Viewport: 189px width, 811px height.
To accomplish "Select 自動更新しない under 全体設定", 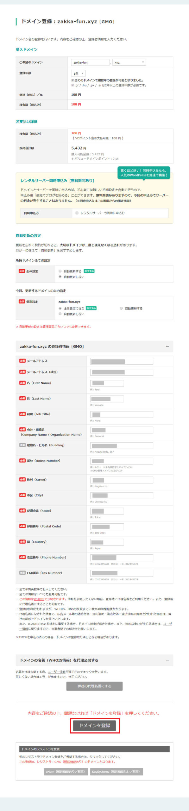I will 60,277.
